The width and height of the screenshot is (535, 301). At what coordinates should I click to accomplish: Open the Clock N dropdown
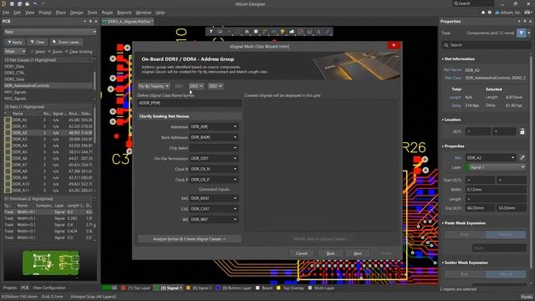[x=214, y=169]
